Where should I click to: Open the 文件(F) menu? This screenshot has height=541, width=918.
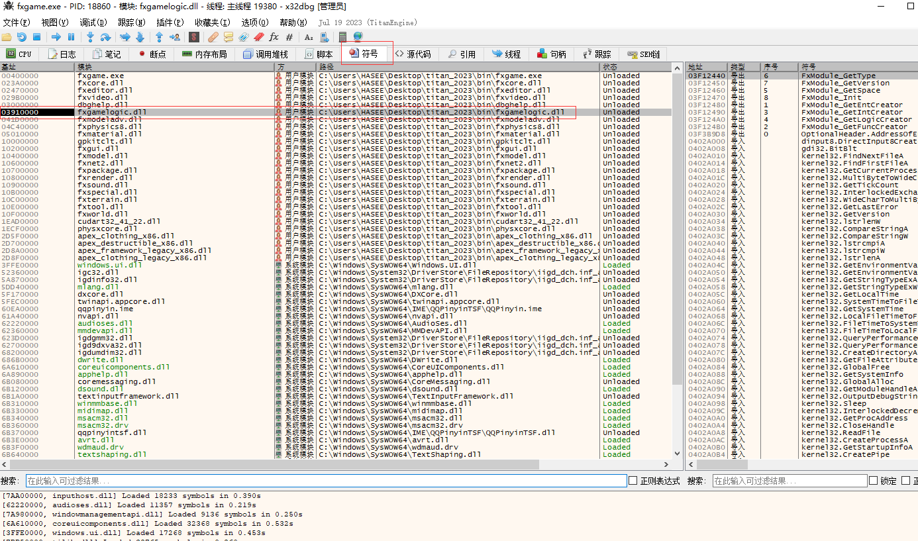(x=17, y=23)
